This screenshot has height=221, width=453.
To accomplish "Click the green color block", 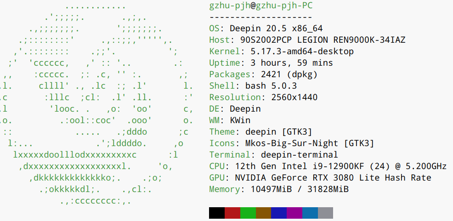I will coord(248,213).
